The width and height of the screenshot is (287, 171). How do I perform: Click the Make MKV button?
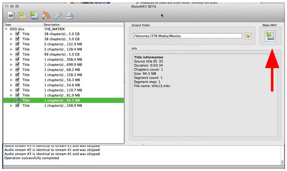coord(270,36)
